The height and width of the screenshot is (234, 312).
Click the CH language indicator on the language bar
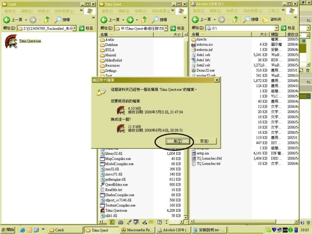click(x=112, y=222)
